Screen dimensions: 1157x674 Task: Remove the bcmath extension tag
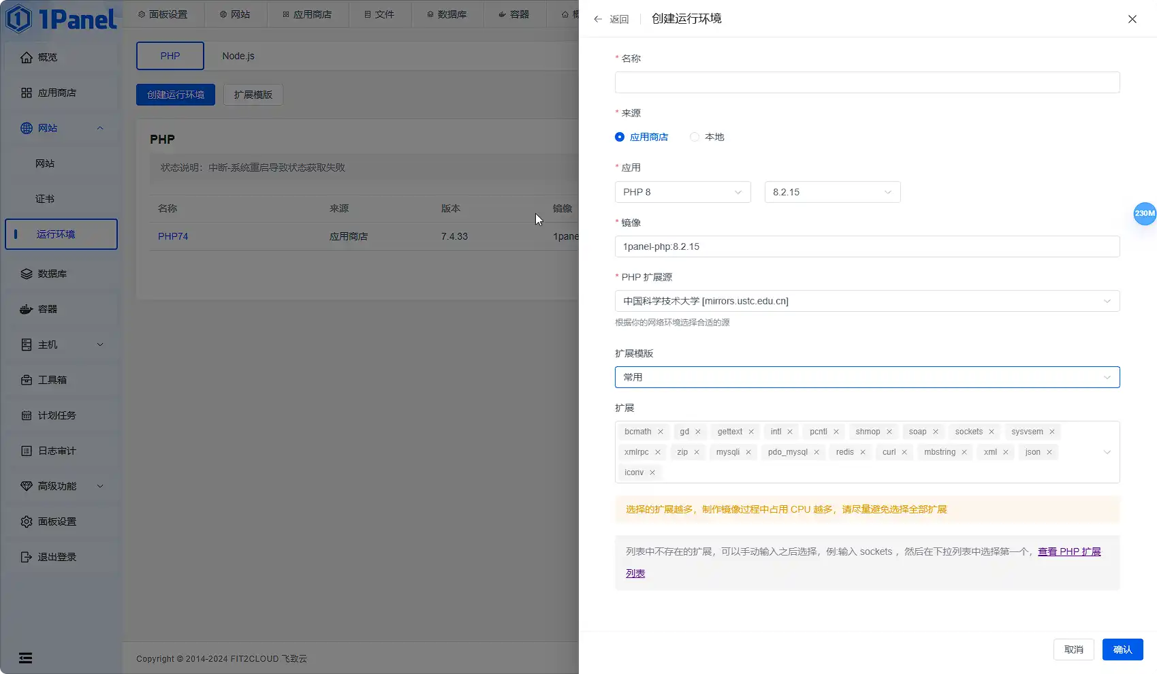(x=661, y=432)
